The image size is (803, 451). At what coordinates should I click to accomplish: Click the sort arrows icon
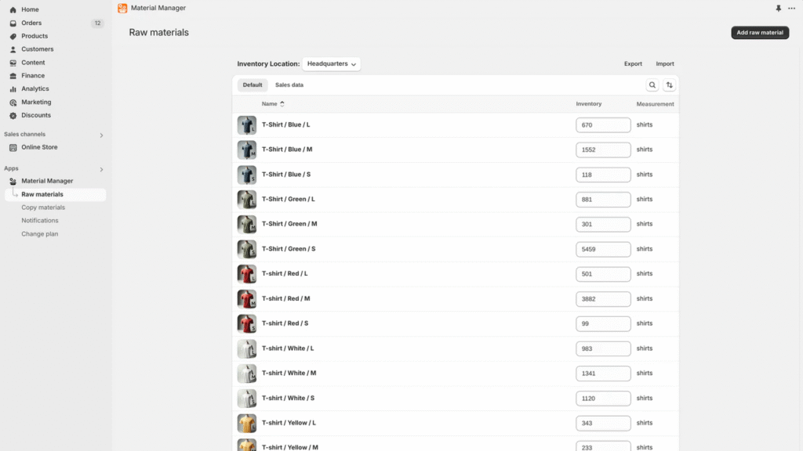[x=670, y=85]
